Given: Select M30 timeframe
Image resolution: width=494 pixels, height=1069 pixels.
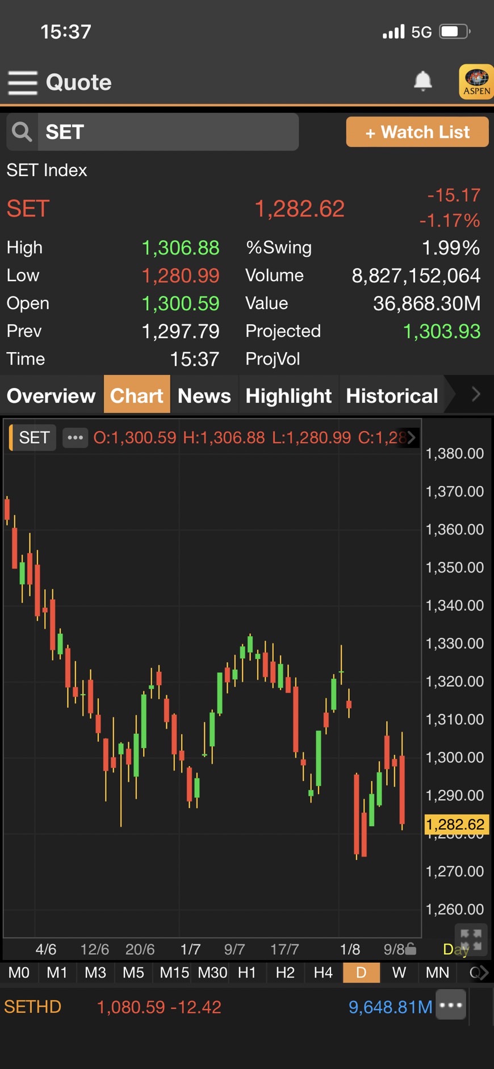Looking at the screenshot, I should [x=212, y=972].
